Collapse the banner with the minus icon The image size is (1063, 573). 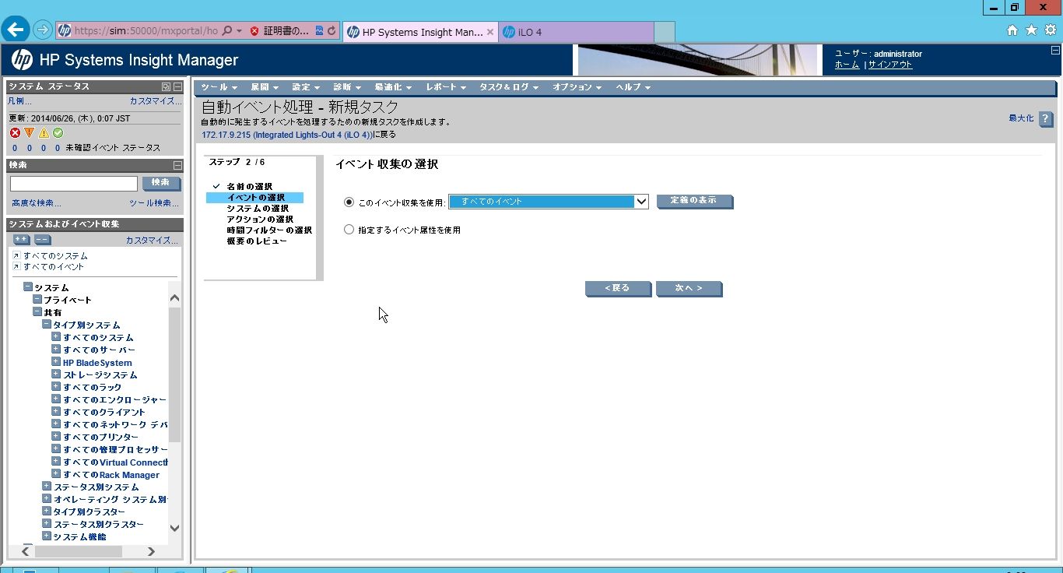[x=1055, y=50]
